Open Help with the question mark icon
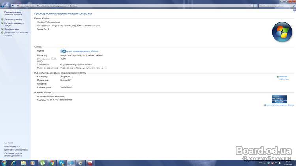296x166 pixels. tap(294, 10)
